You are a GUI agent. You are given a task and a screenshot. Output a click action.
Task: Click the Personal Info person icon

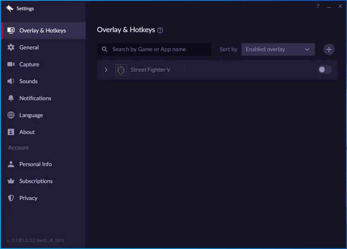coord(11,164)
